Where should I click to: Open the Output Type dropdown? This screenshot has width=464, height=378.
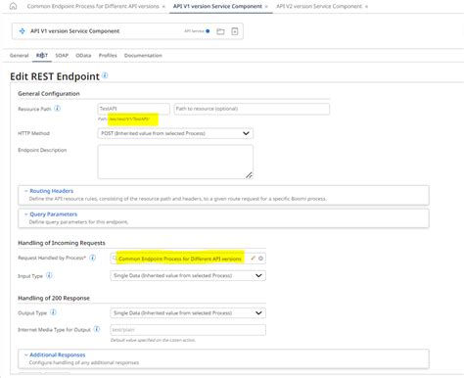coord(188,313)
